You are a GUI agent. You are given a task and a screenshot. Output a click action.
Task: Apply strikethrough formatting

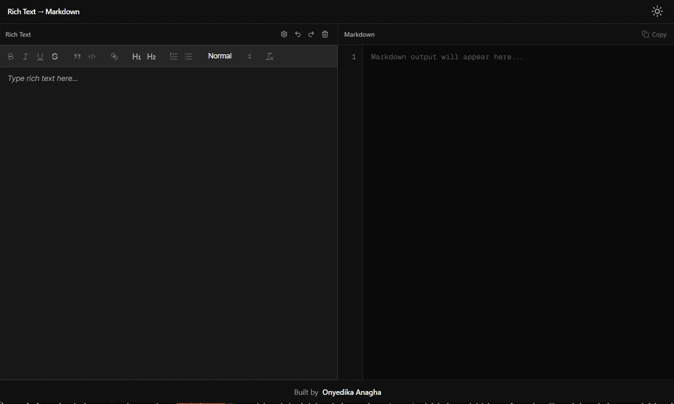tap(55, 56)
